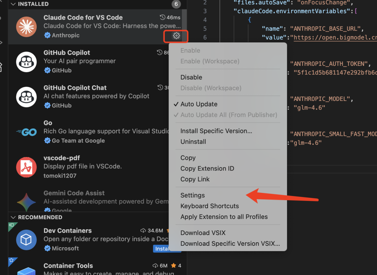Open the Gemini Code Assist extension title

(74, 193)
